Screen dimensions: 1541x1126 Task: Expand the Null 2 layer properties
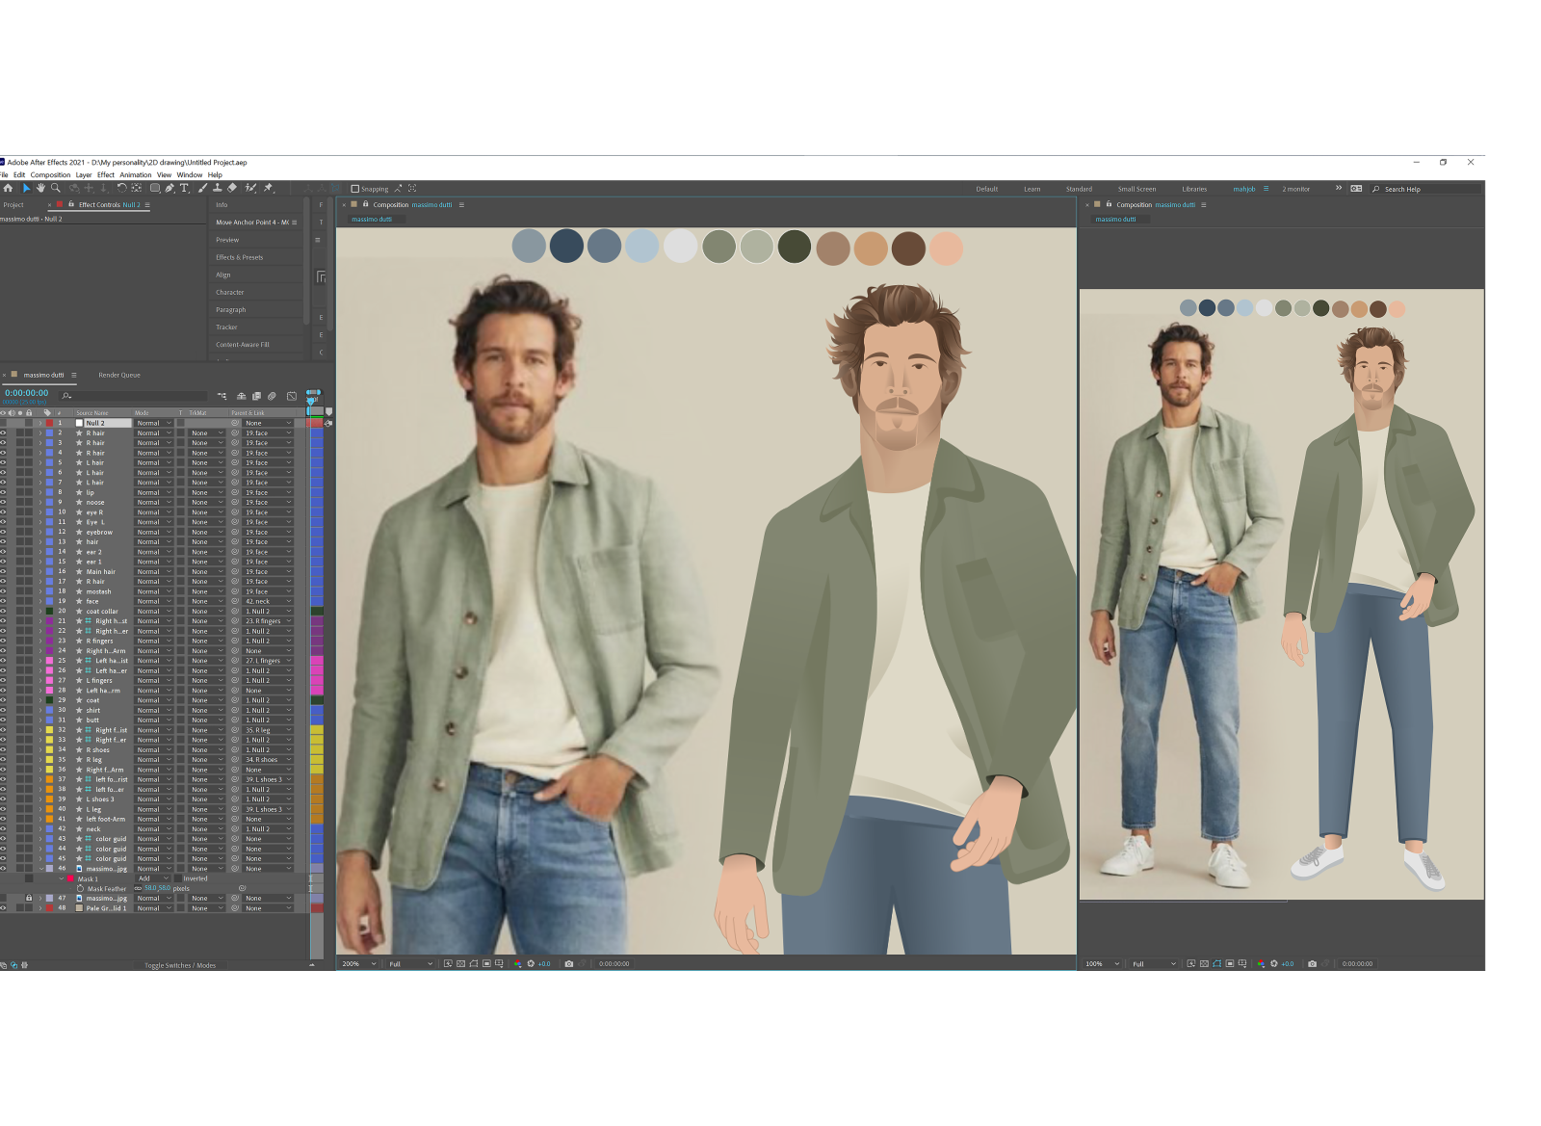(x=40, y=423)
